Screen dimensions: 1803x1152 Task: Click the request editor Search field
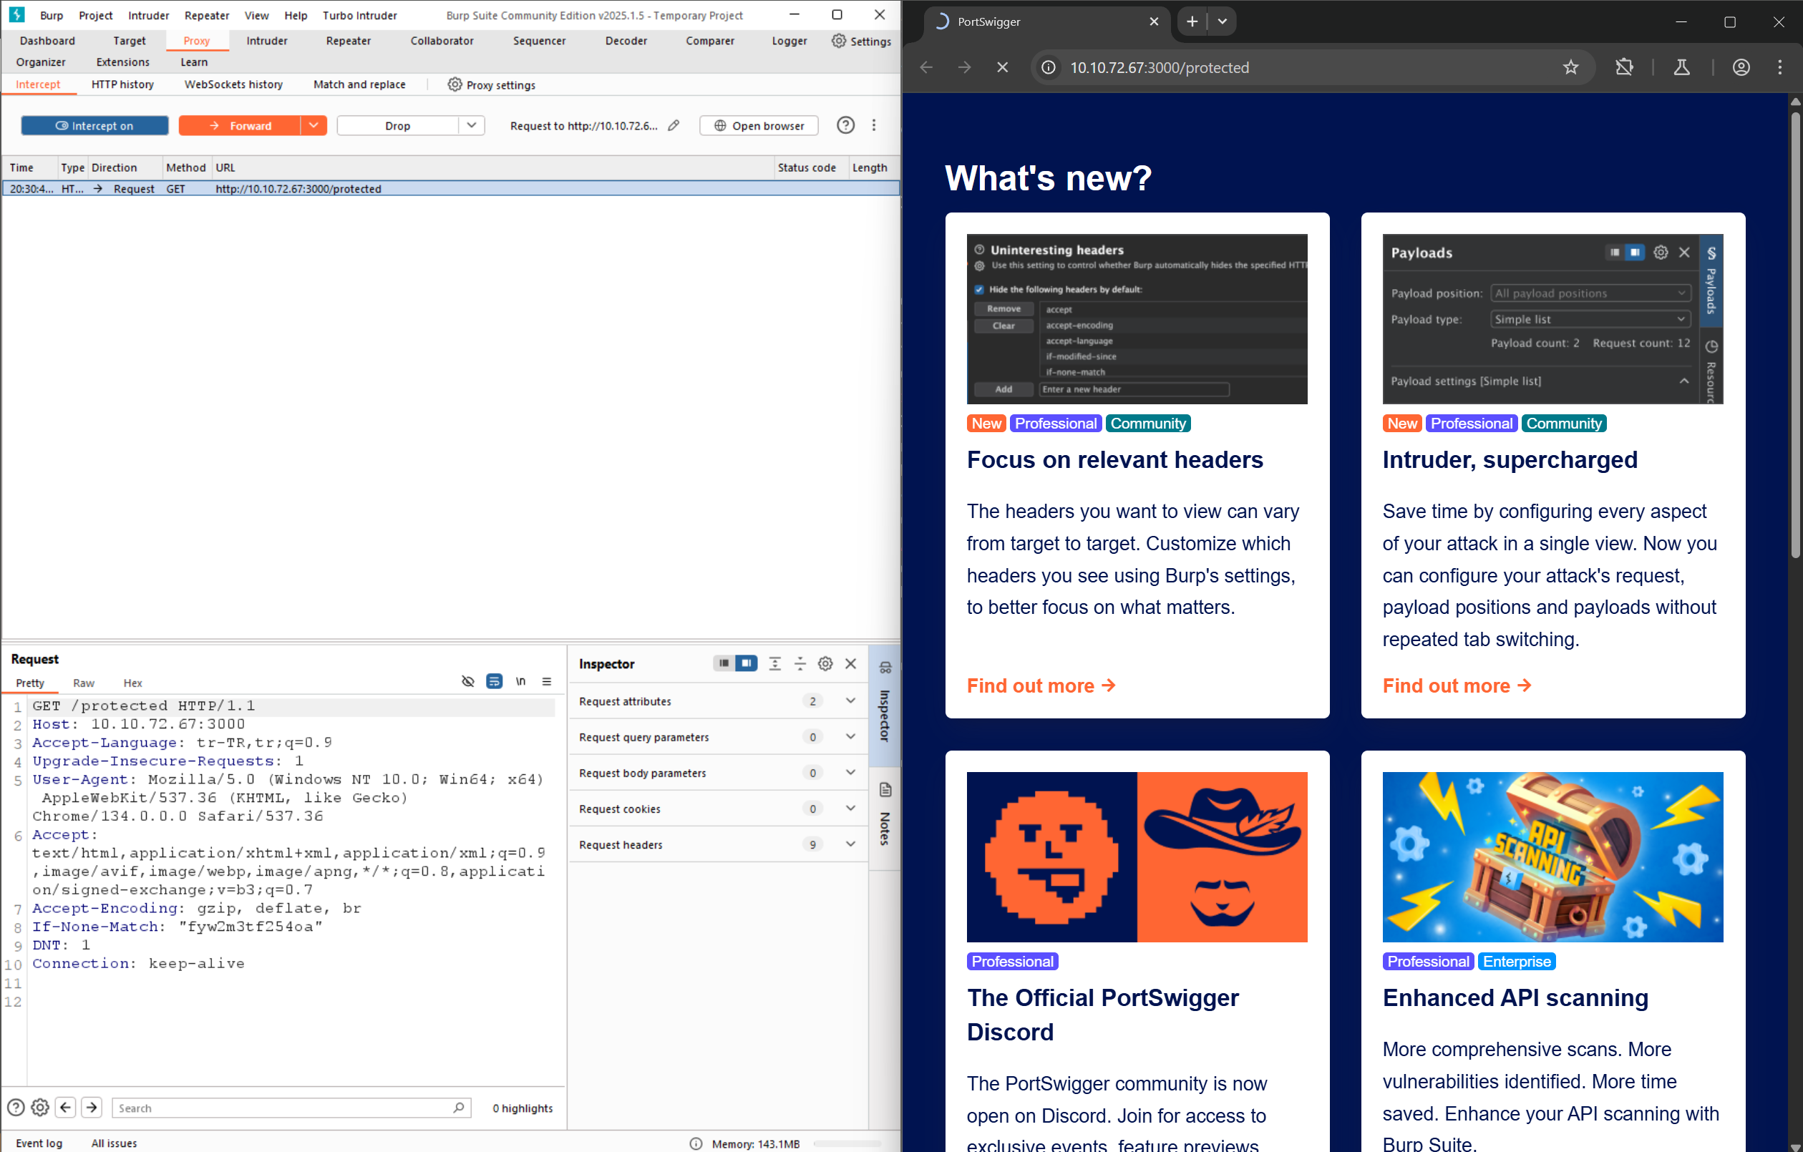click(x=291, y=1108)
